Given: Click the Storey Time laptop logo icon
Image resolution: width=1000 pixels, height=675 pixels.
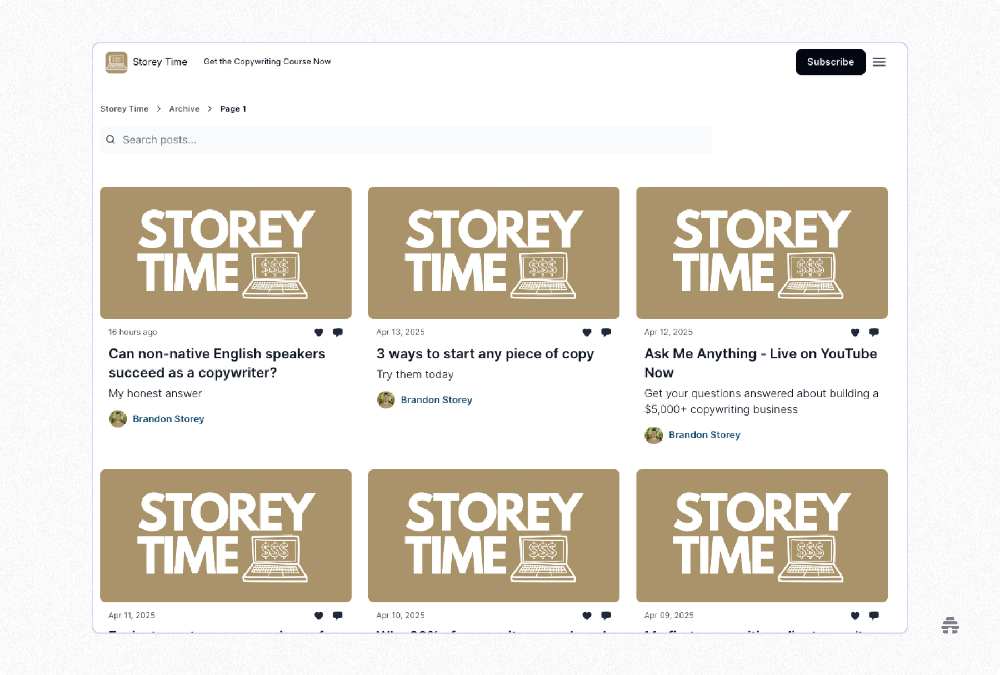Looking at the screenshot, I should pyautogui.click(x=116, y=62).
